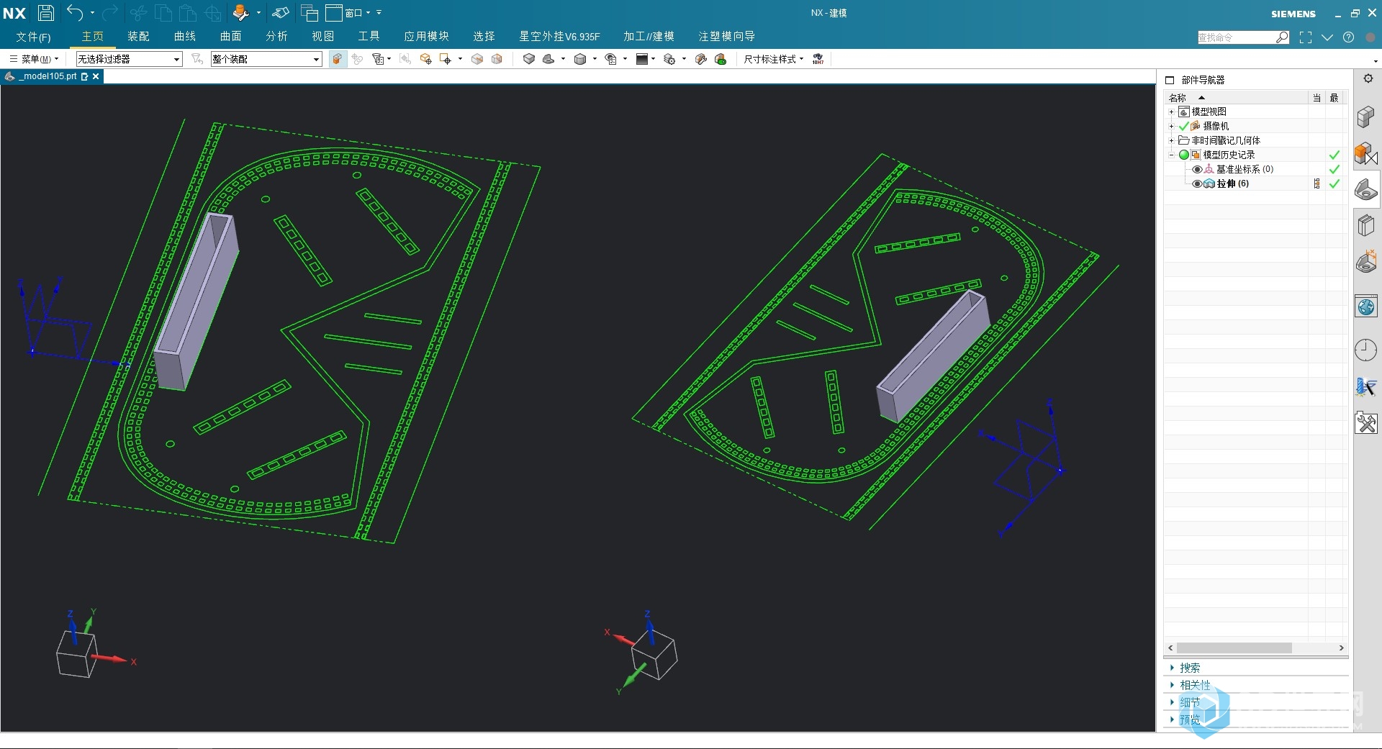
Task: Close the _model105.prt document tab
Action: click(x=96, y=76)
